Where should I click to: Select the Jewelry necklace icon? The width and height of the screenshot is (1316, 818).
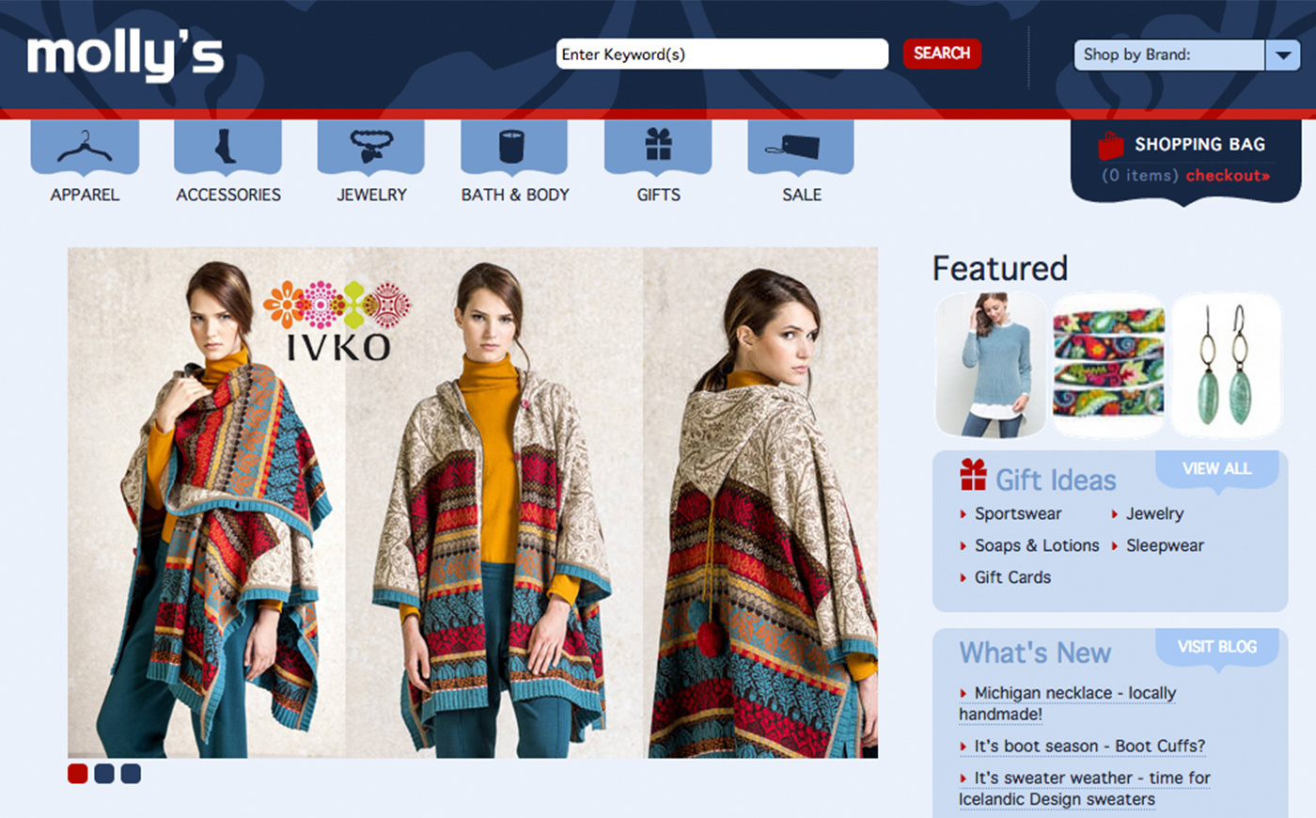coord(371,147)
